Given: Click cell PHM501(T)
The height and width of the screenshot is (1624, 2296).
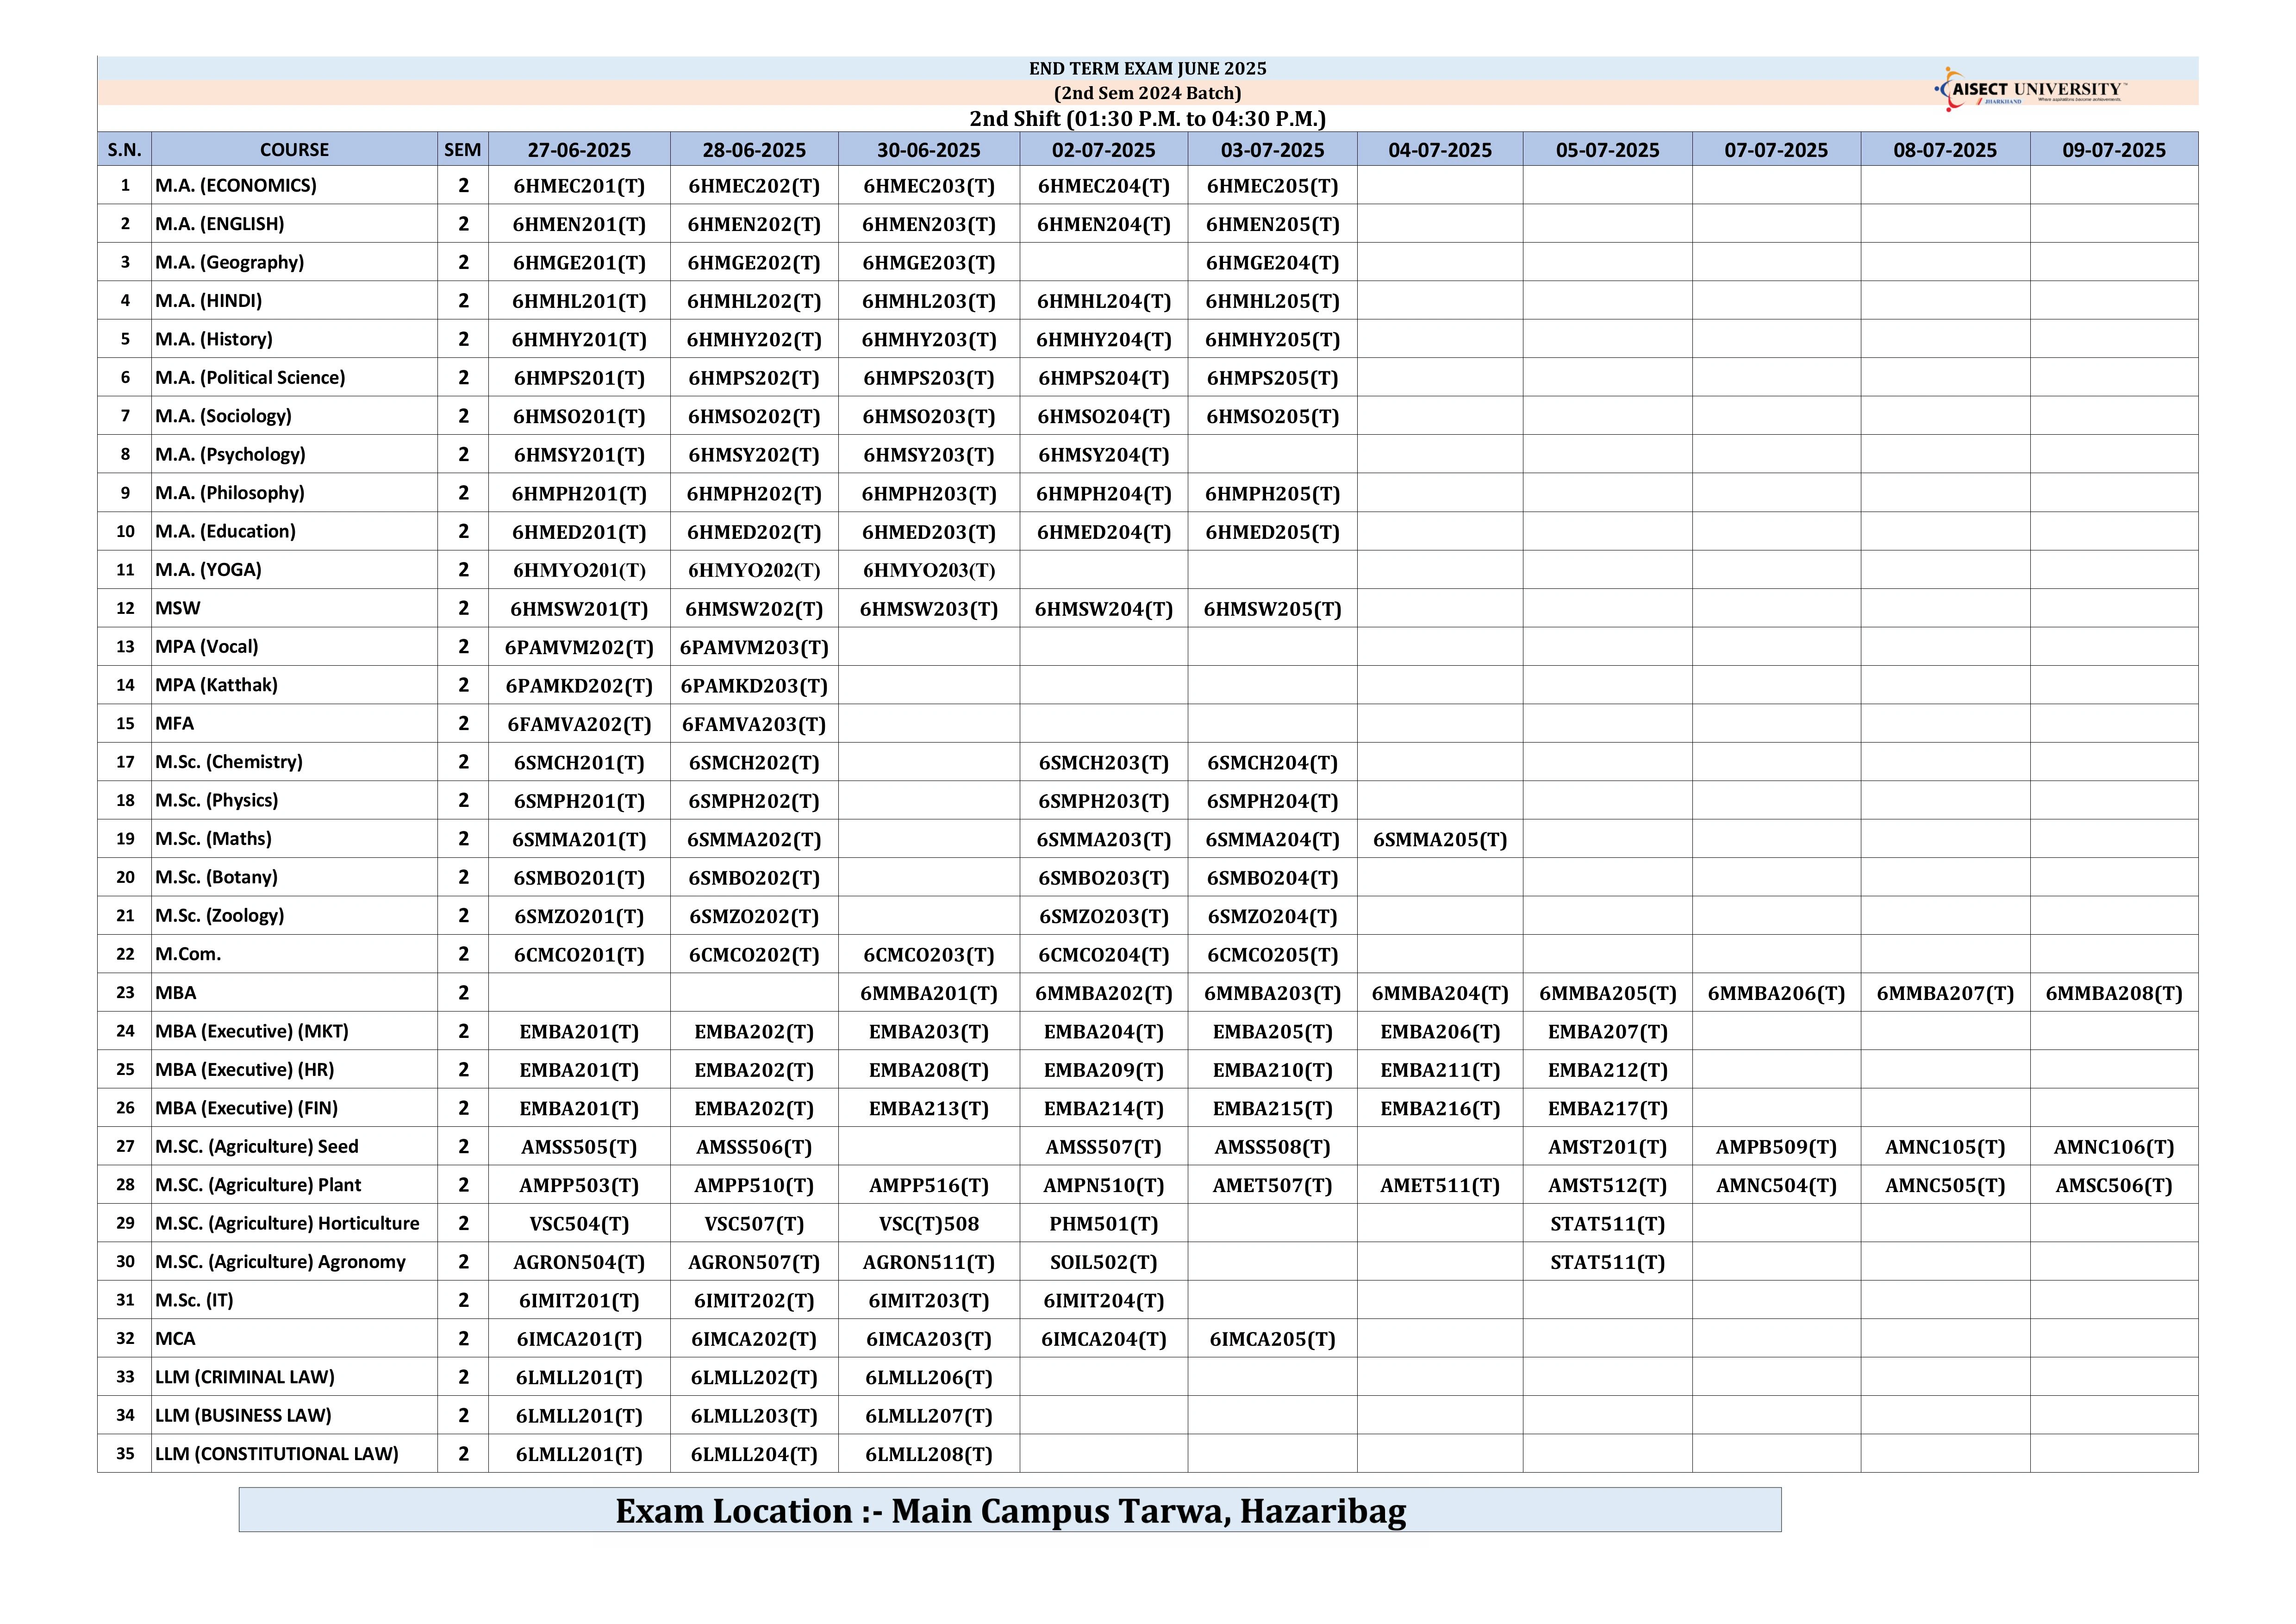Looking at the screenshot, I should point(1104,1224).
